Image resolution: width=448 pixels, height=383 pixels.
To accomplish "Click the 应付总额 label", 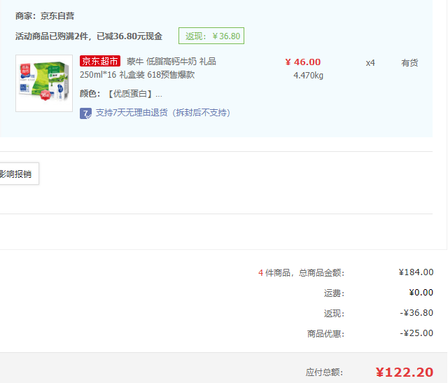I will (324, 372).
